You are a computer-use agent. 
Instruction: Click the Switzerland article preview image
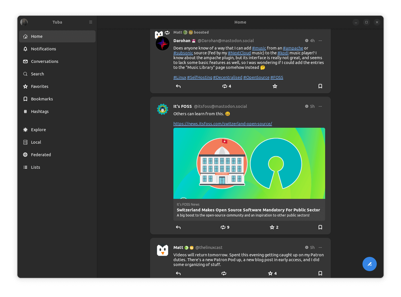(249, 163)
